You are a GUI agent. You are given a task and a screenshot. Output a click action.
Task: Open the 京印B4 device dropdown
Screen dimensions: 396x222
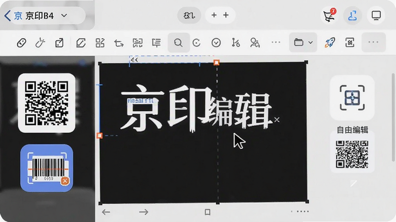point(64,16)
